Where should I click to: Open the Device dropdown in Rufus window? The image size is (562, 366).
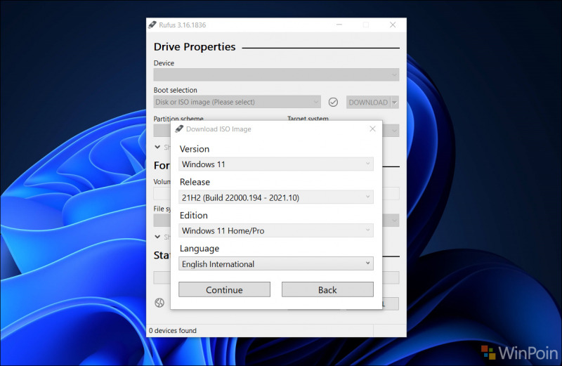[x=276, y=74]
